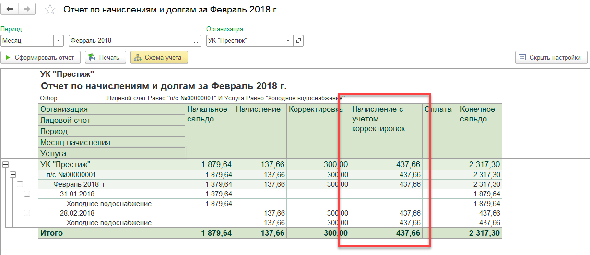590x255 pixels.
Task: Click Скрыть настройки button
Action: click(551, 58)
